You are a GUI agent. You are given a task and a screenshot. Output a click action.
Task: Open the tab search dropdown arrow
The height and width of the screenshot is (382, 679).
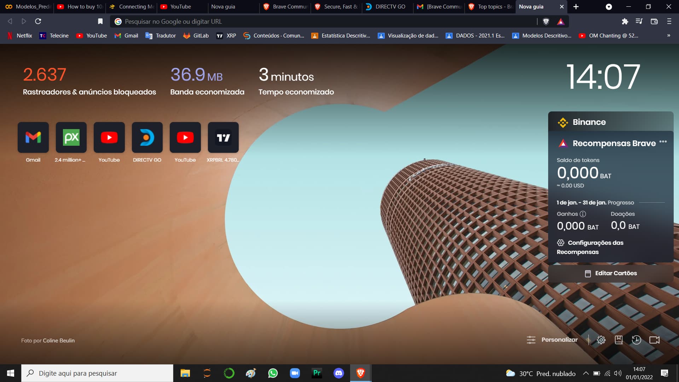tap(609, 7)
